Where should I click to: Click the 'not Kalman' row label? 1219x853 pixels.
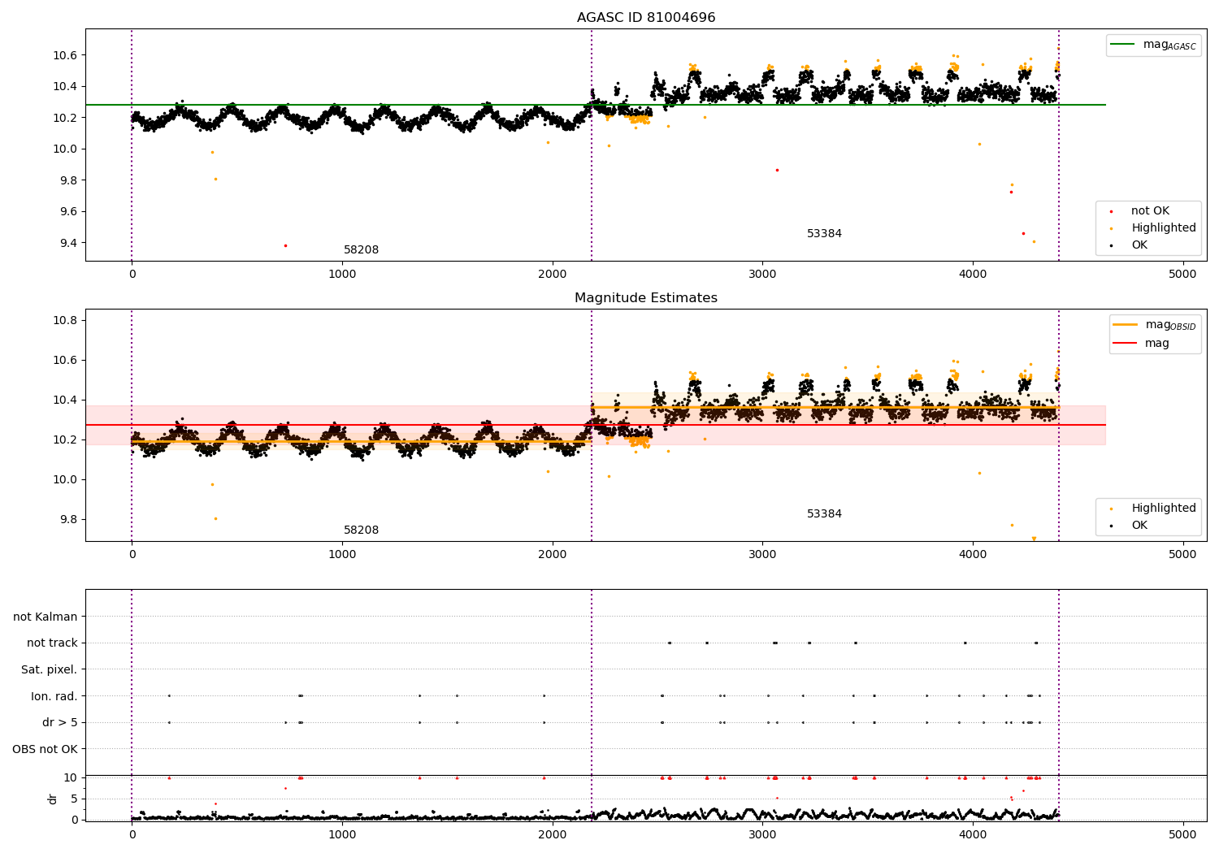pyautogui.click(x=46, y=617)
